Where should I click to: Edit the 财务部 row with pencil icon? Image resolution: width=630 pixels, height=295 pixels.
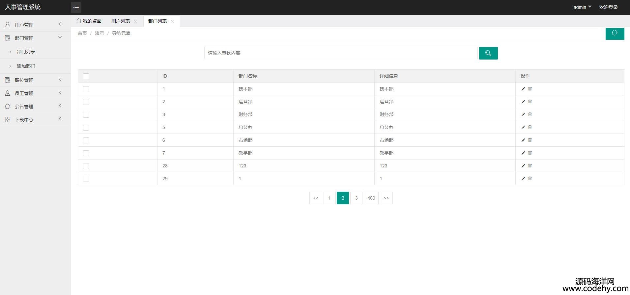pyautogui.click(x=523, y=114)
